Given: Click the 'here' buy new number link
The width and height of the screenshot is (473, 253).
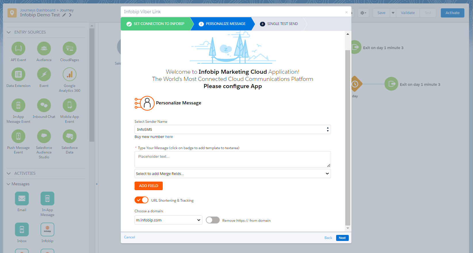Looking at the screenshot, I should coord(169,137).
